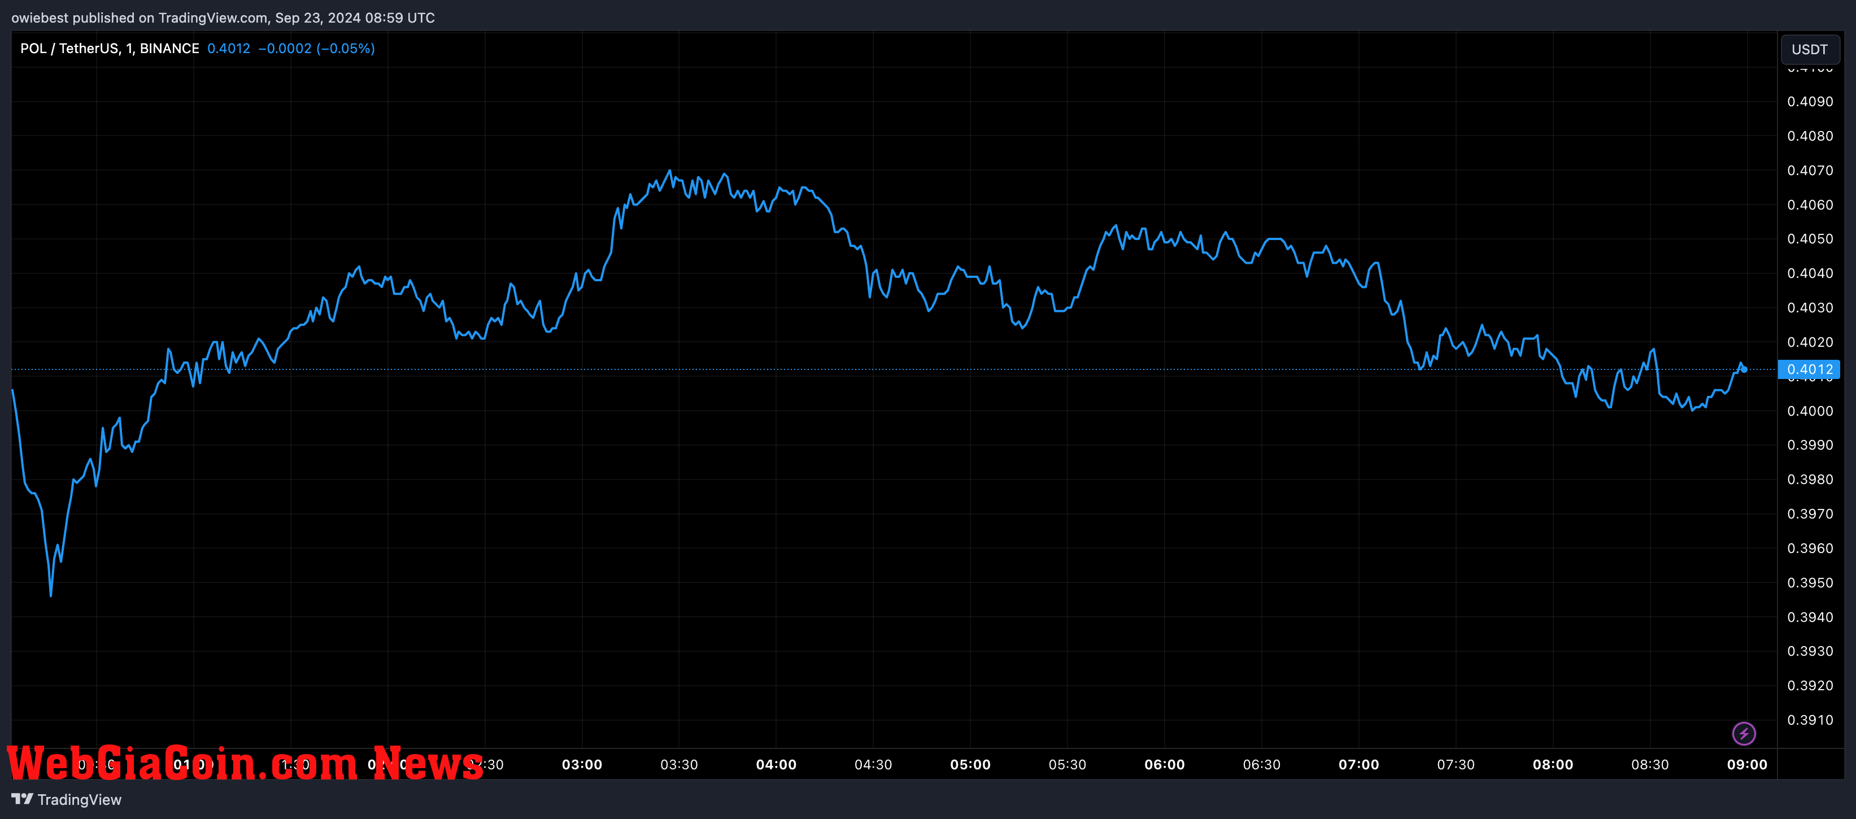Click the purple lightning bolt icon
Viewport: 1856px width, 819px height.
click(x=1744, y=733)
